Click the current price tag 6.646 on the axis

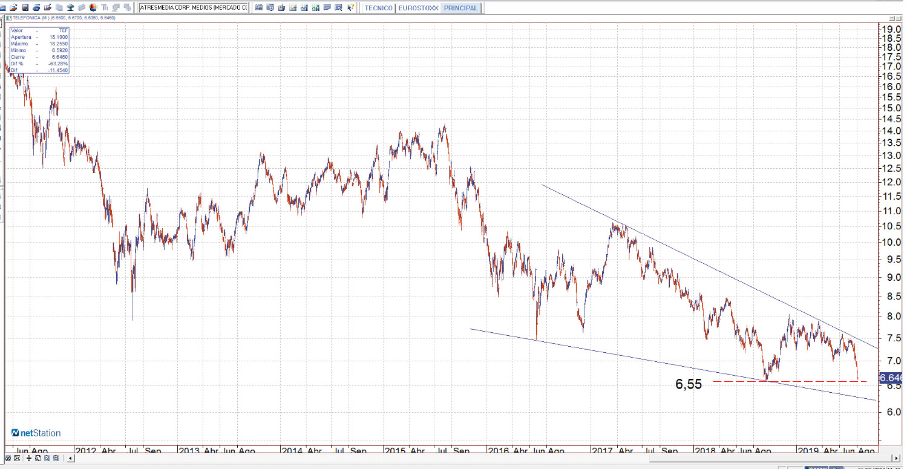[891, 378]
